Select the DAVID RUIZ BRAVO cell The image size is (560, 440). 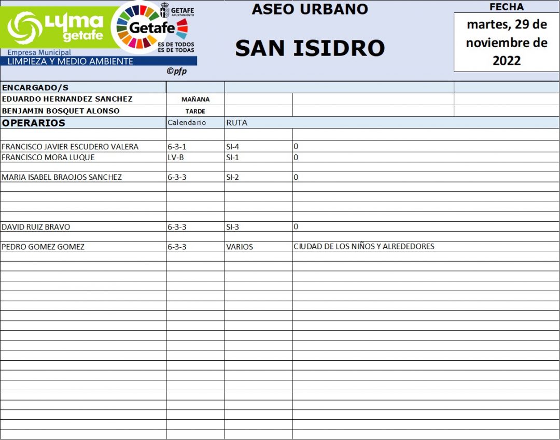(x=83, y=227)
